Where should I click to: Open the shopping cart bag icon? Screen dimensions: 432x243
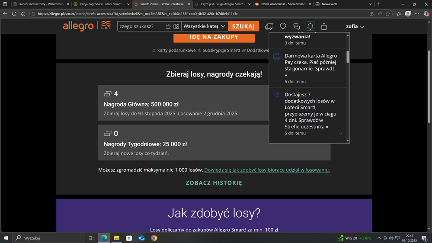324,26
